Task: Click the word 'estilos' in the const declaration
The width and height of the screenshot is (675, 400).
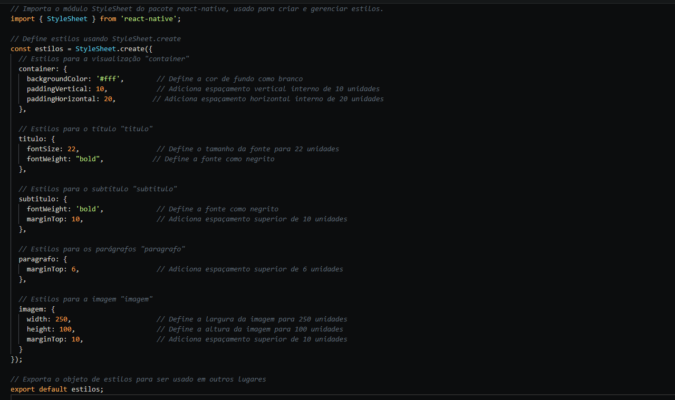Action: 49,49
